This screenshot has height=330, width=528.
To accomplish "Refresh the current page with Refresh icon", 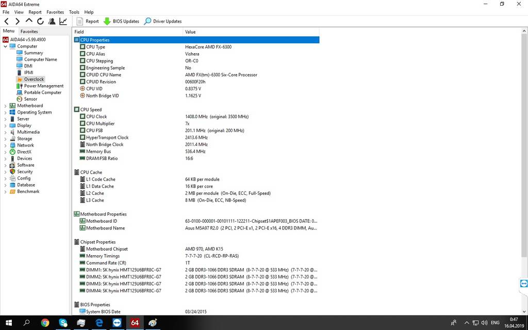I will (x=40, y=21).
